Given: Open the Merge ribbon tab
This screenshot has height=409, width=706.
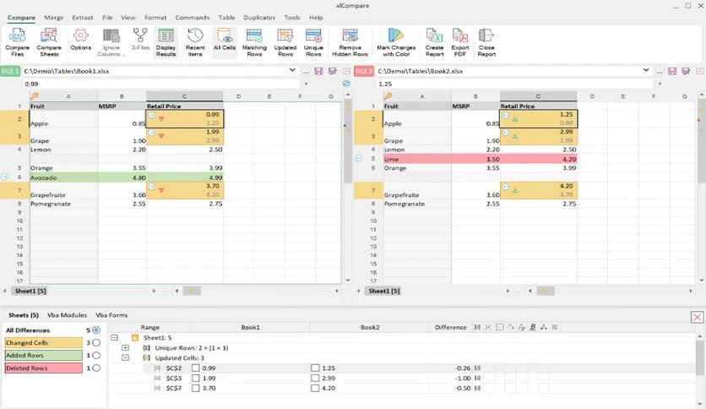Looking at the screenshot, I should click(x=53, y=18).
